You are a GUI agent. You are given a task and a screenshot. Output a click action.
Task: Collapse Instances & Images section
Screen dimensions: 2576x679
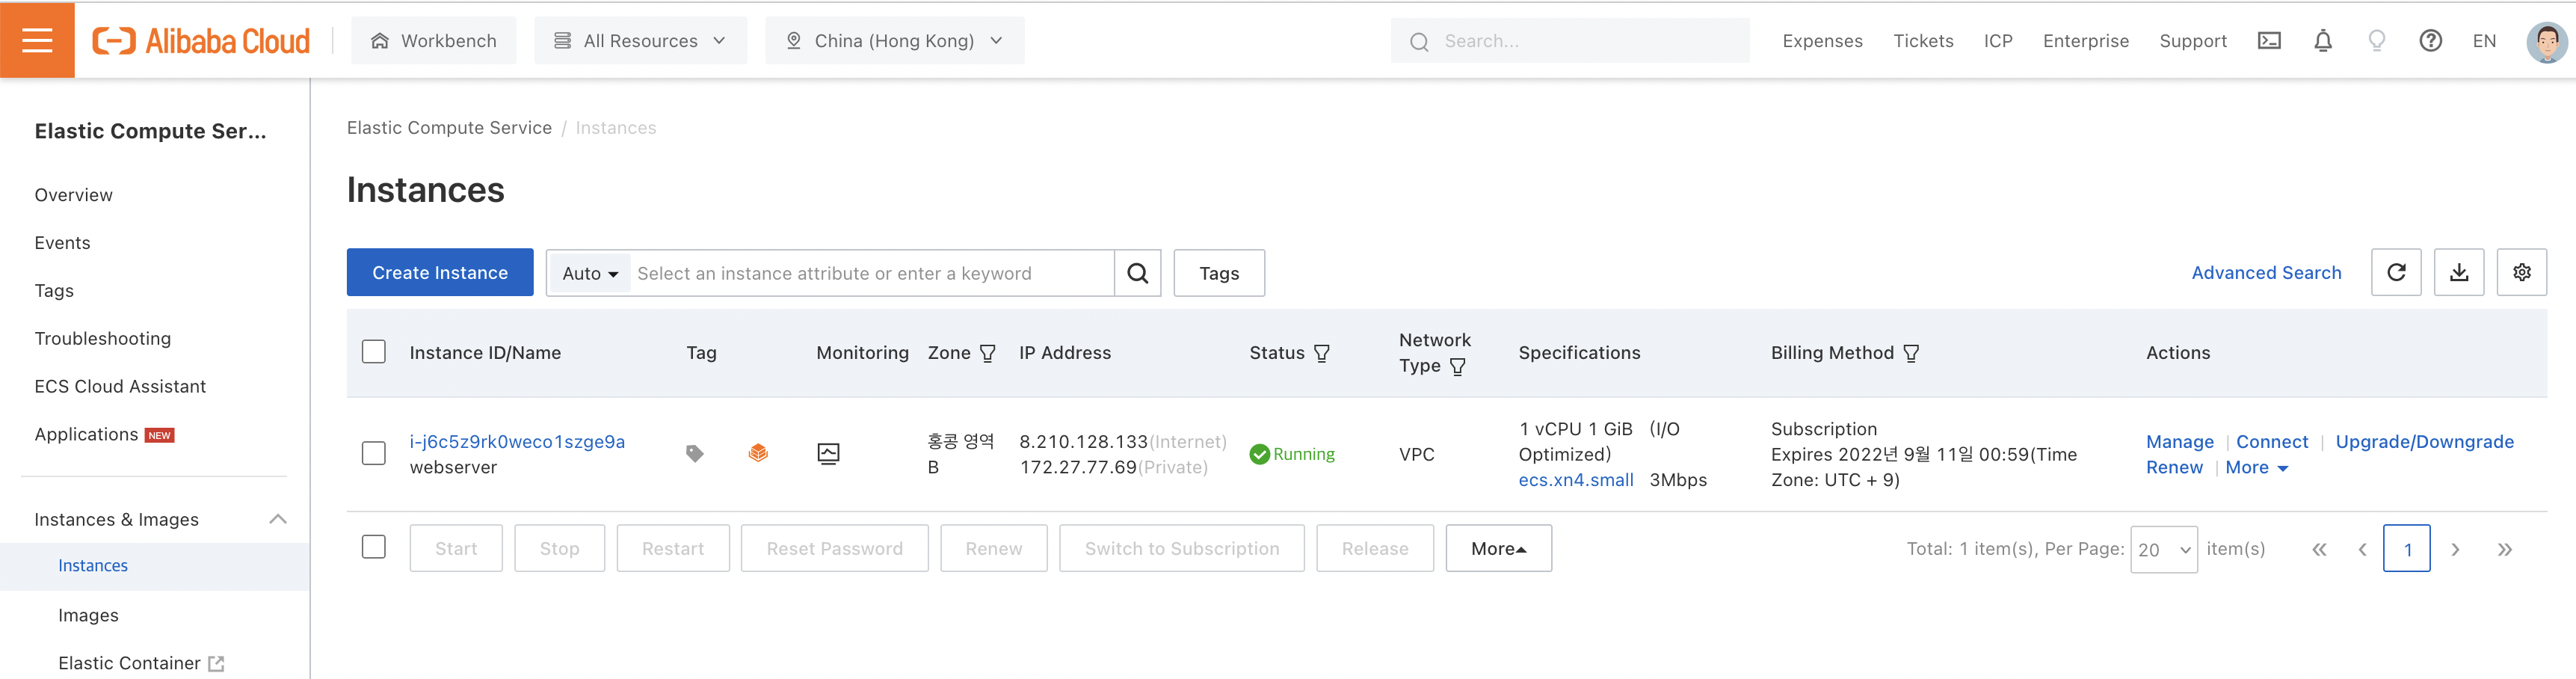coord(278,519)
